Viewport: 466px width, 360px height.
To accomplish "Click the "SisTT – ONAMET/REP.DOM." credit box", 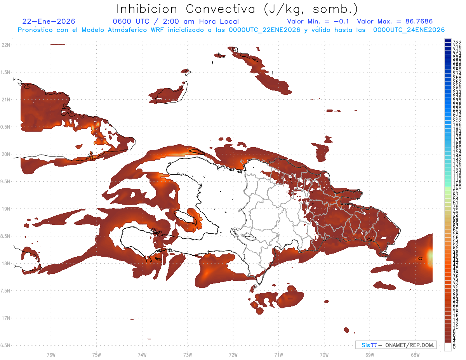I will 396,345.
